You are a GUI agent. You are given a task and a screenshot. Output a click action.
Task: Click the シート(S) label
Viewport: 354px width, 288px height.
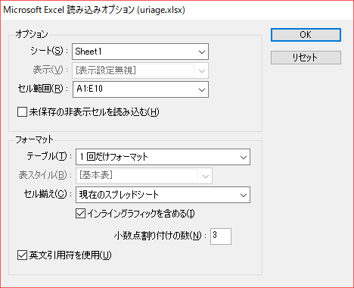click(49, 51)
